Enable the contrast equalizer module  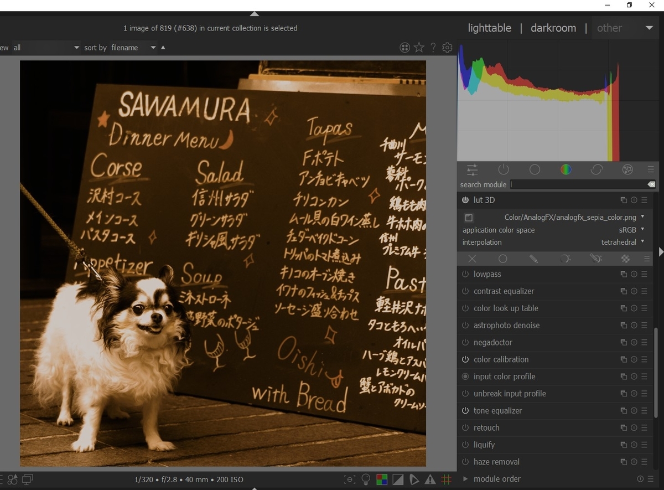465,291
